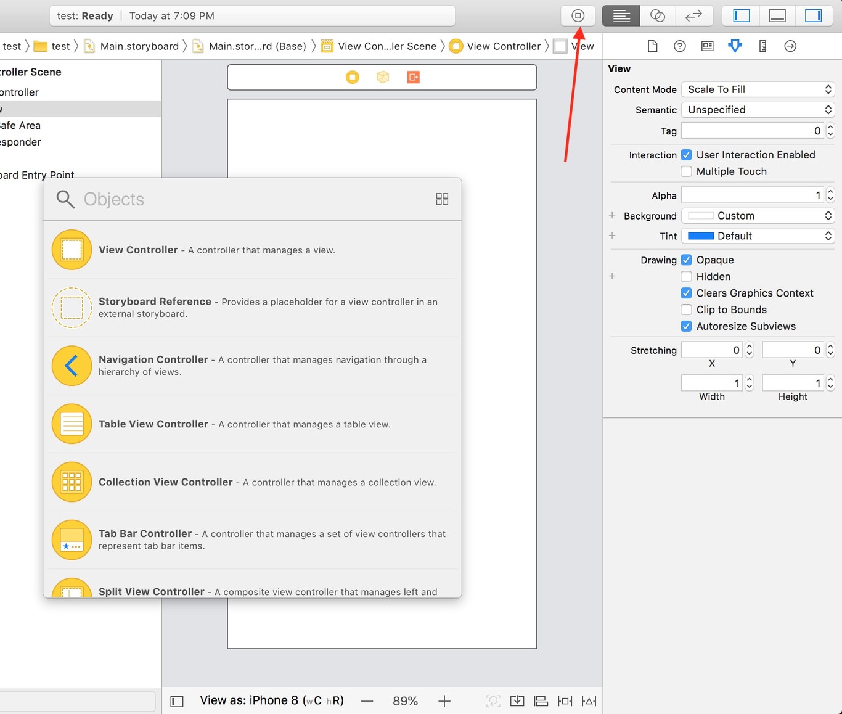Open the Semantic dropdown
Image resolution: width=842 pixels, height=714 pixels.
tap(758, 110)
